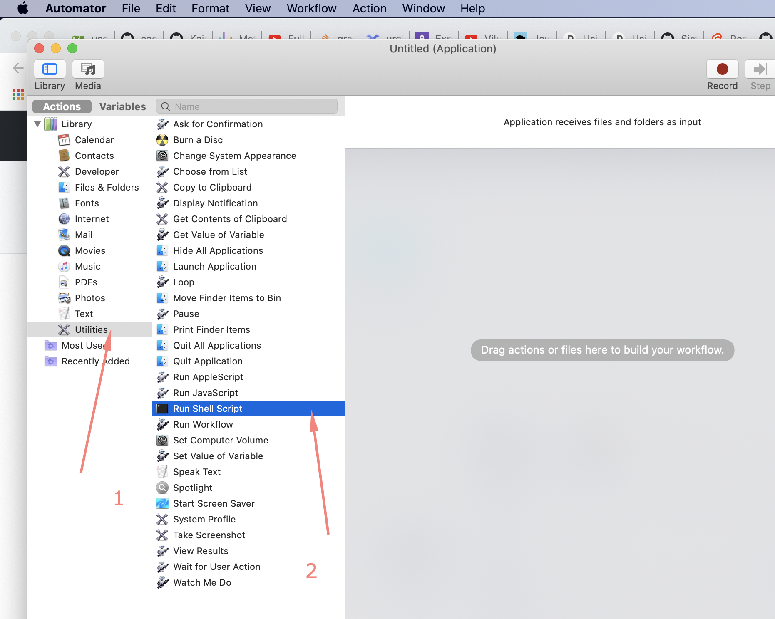The width and height of the screenshot is (775, 619).
Task: Select Get Value of Variable action
Action: (x=248, y=235)
